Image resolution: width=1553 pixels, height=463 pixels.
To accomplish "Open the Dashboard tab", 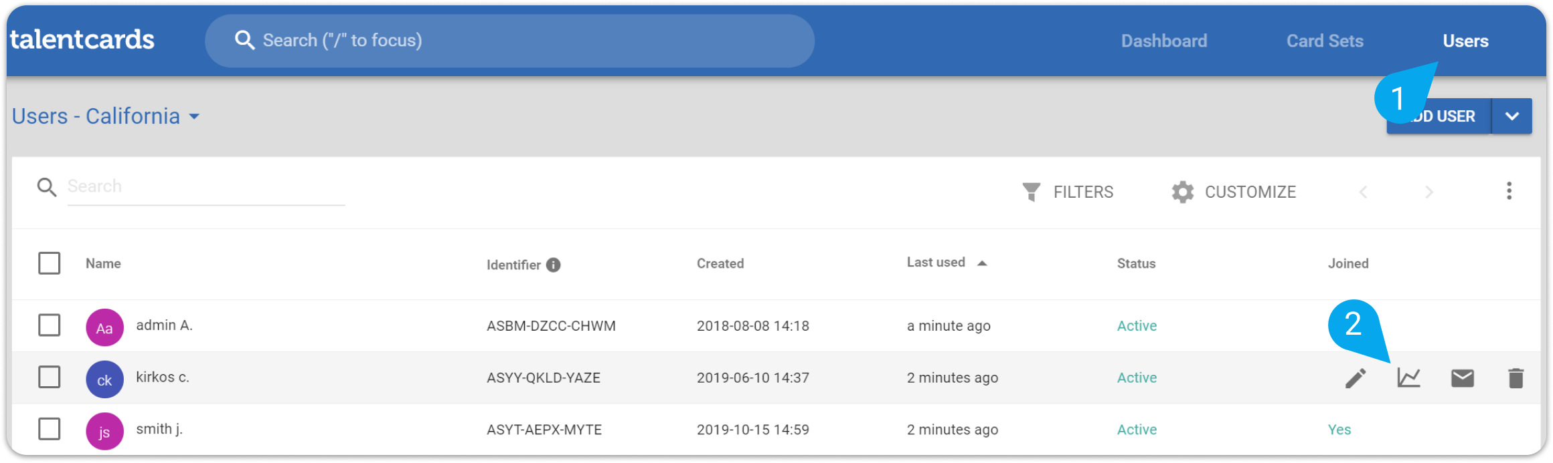I will pyautogui.click(x=1164, y=41).
